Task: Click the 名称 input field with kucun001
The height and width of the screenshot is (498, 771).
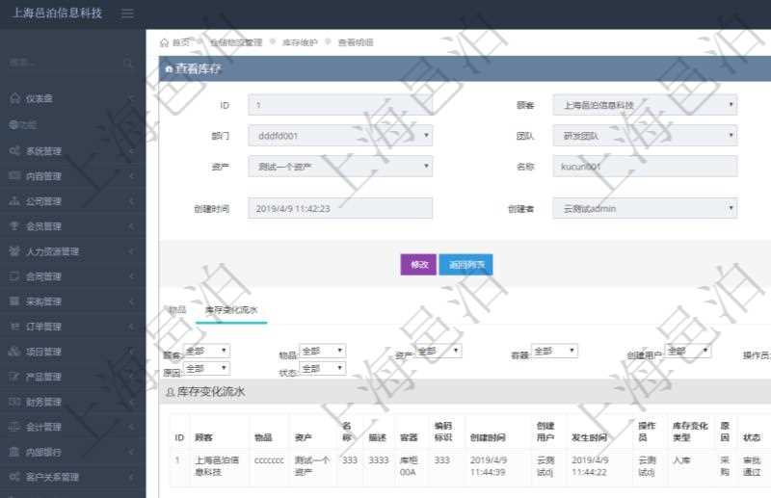Action: coord(644,167)
